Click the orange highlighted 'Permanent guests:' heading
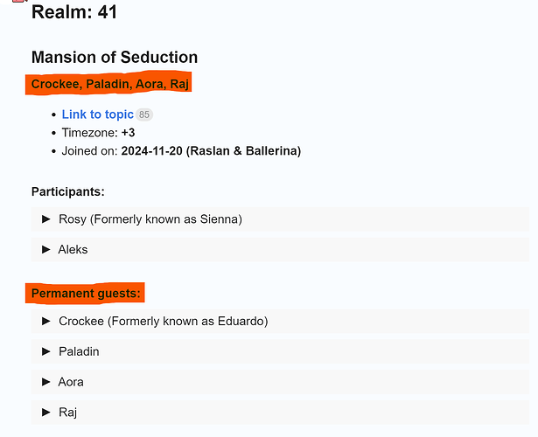This screenshot has height=437, width=538. pyautogui.click(x=86, y=294)
